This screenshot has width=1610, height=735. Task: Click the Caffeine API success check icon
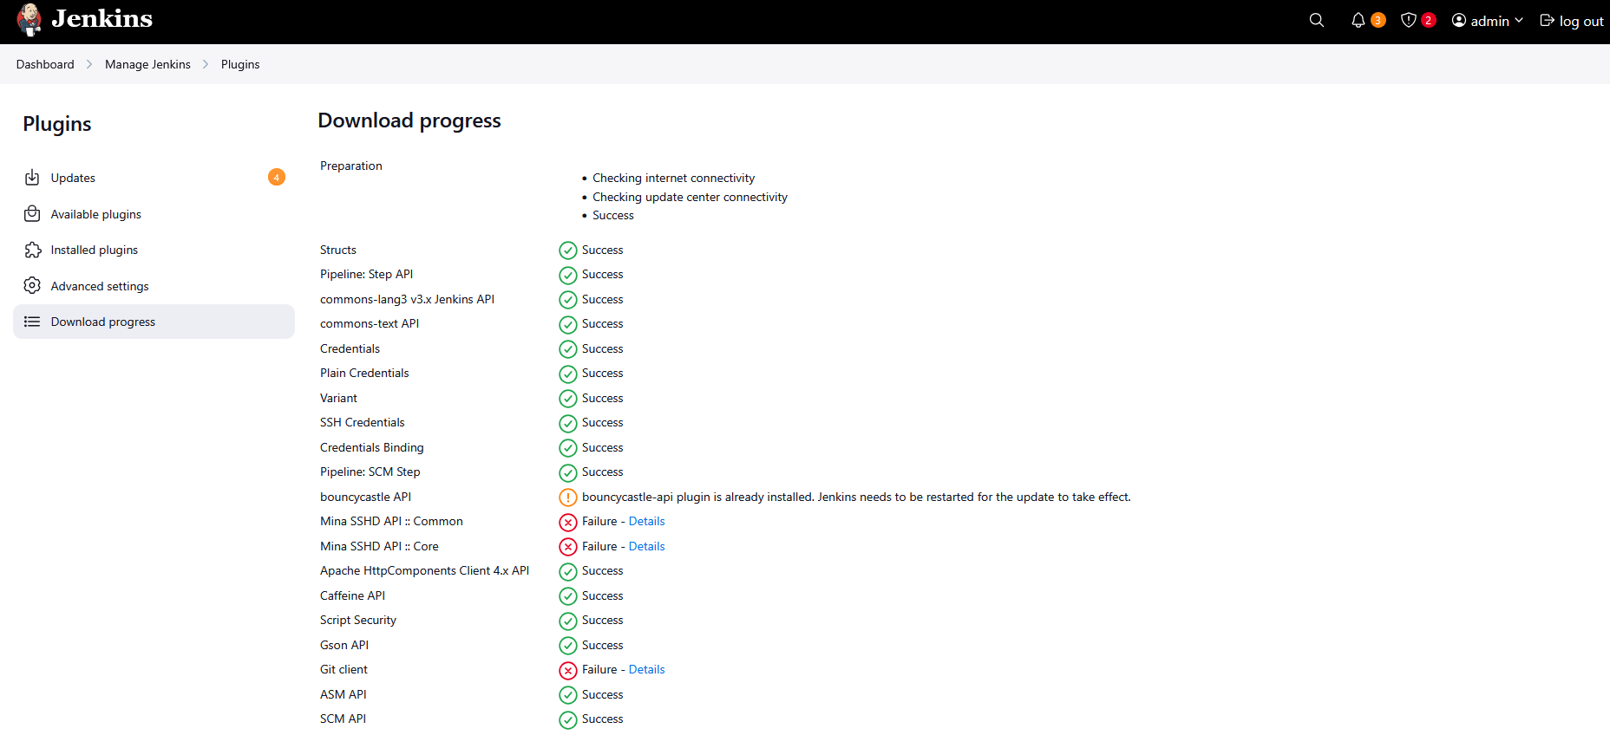click(568, 596)
